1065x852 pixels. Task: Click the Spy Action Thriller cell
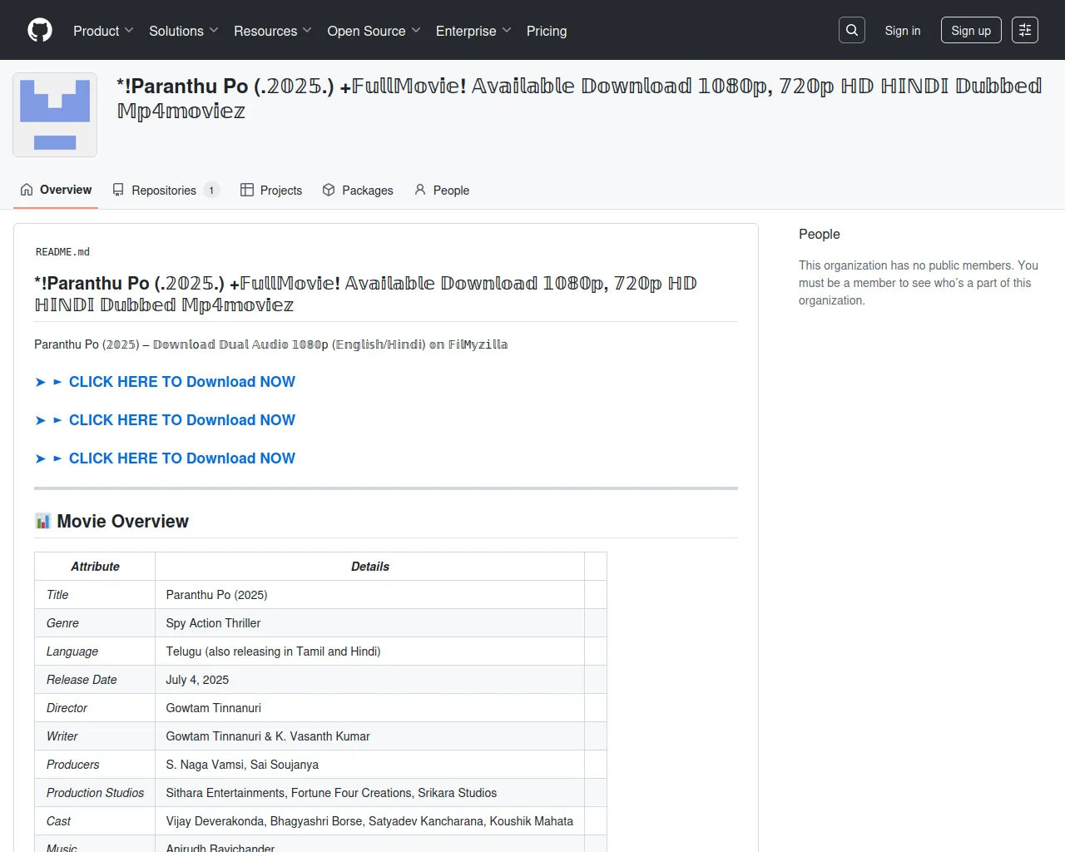(370, 623)
